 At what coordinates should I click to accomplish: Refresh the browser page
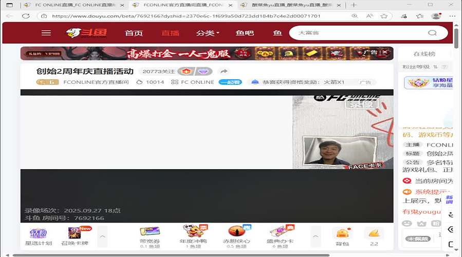point(26,16)
